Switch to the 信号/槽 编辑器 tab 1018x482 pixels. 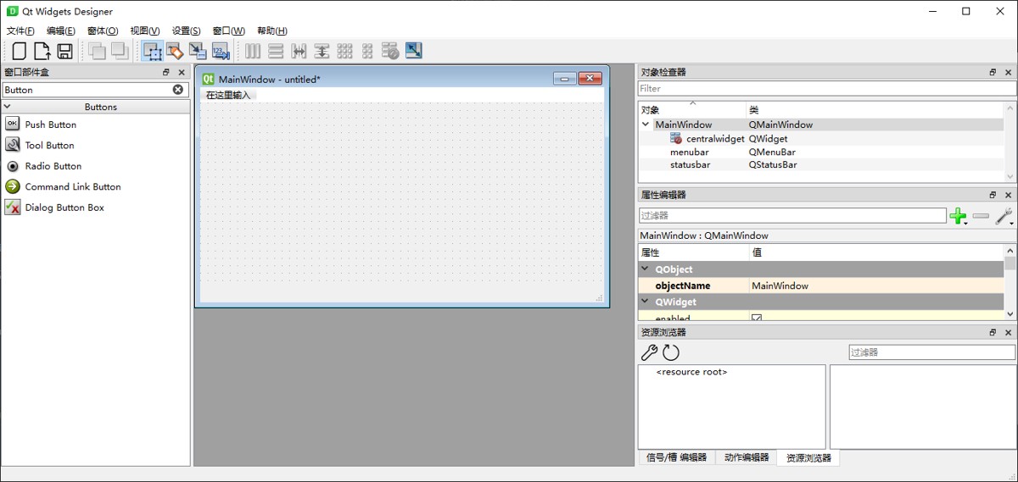click(676, 457)
